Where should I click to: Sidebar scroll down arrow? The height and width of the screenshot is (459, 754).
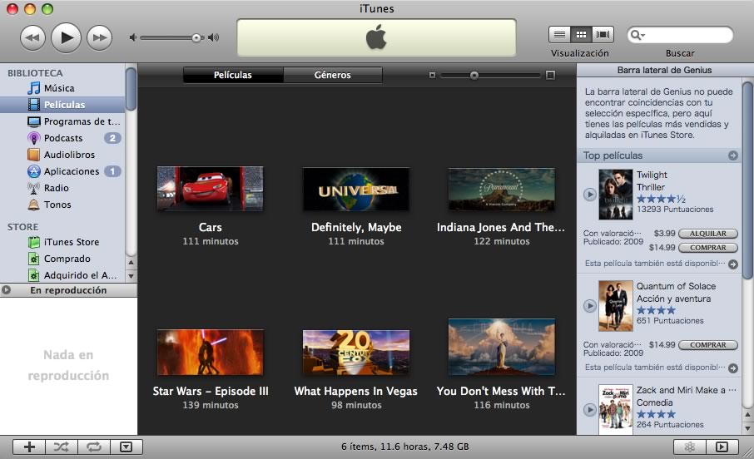131,276
